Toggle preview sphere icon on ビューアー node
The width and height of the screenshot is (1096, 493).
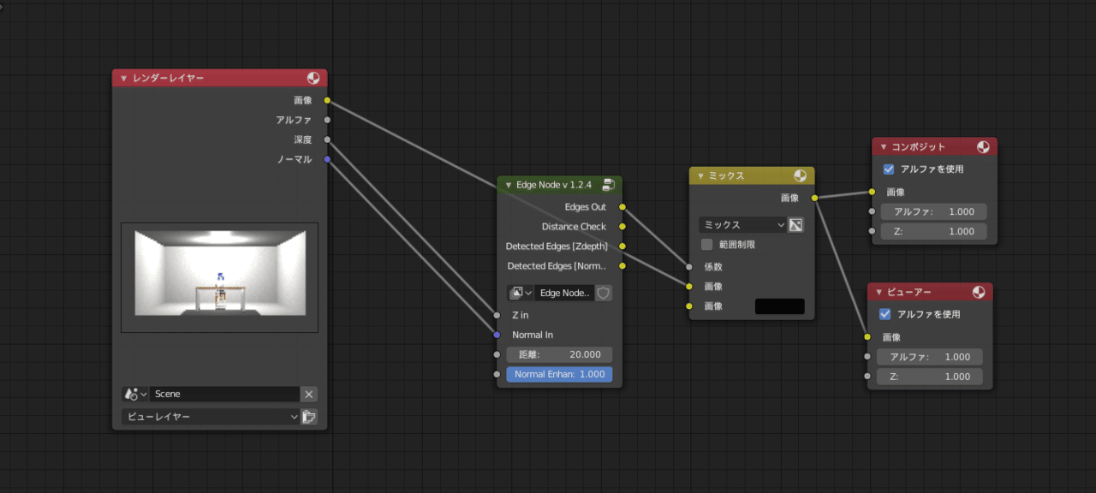tap(979, 292)
